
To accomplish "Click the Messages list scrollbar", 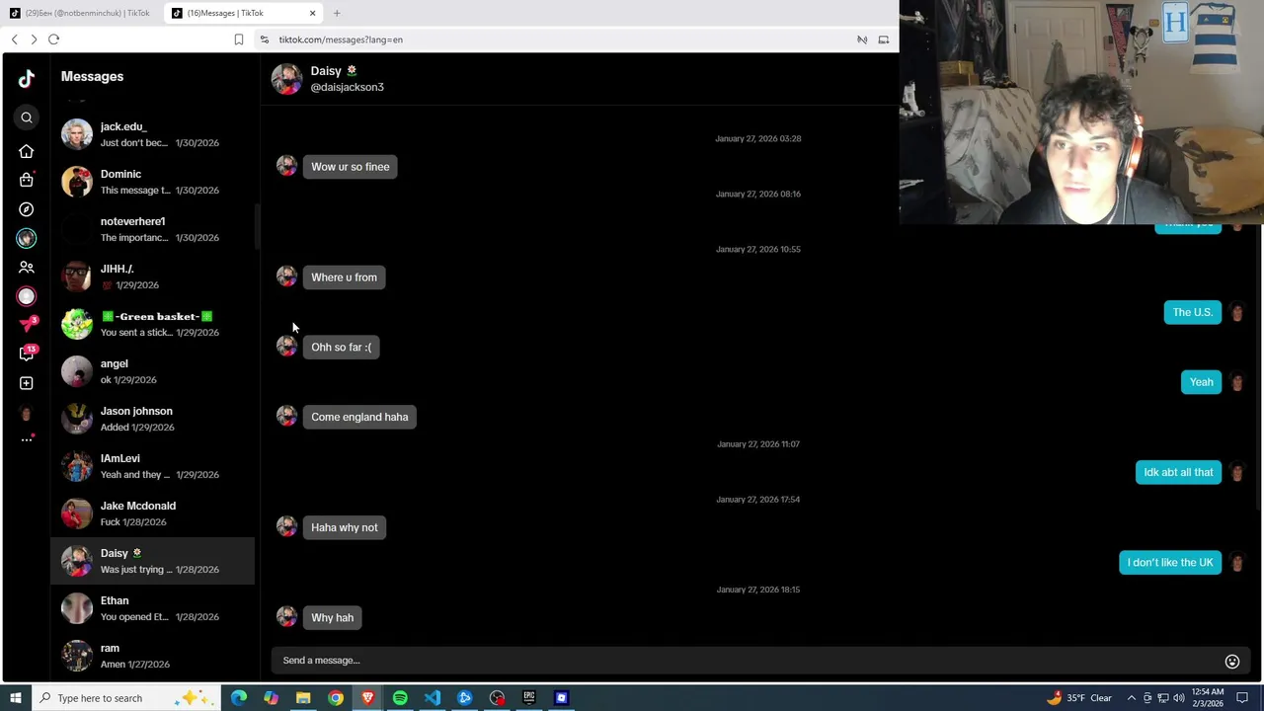I will pyautogui.click(x=257, y=227).
